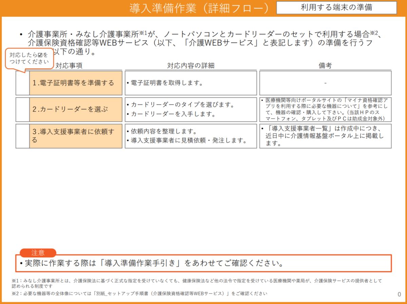Click the 導入準備作業（詳細フロー） title
This screenshot has height=304, width=407.
(199, 8)
